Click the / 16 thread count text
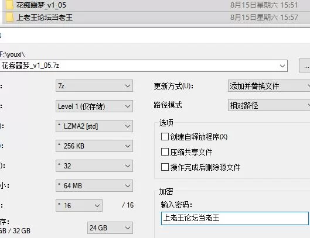310x238 pixels. coord(128,205)
